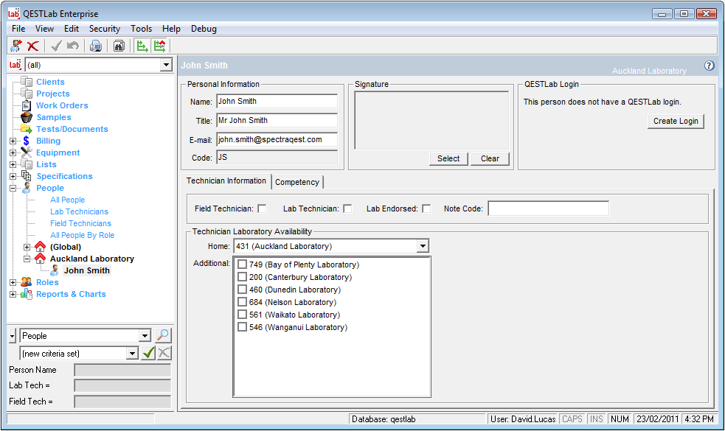Click the Note Code input field
The width and height of the screenshot is (725, 431).
click(x=548, y=209)
